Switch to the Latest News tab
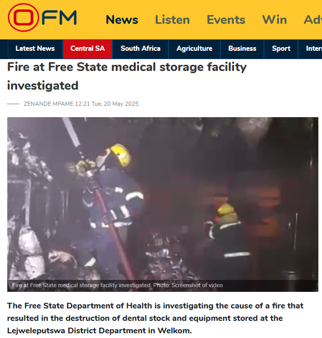This screenshot has height=338, width=322. [x=35, y=49]
